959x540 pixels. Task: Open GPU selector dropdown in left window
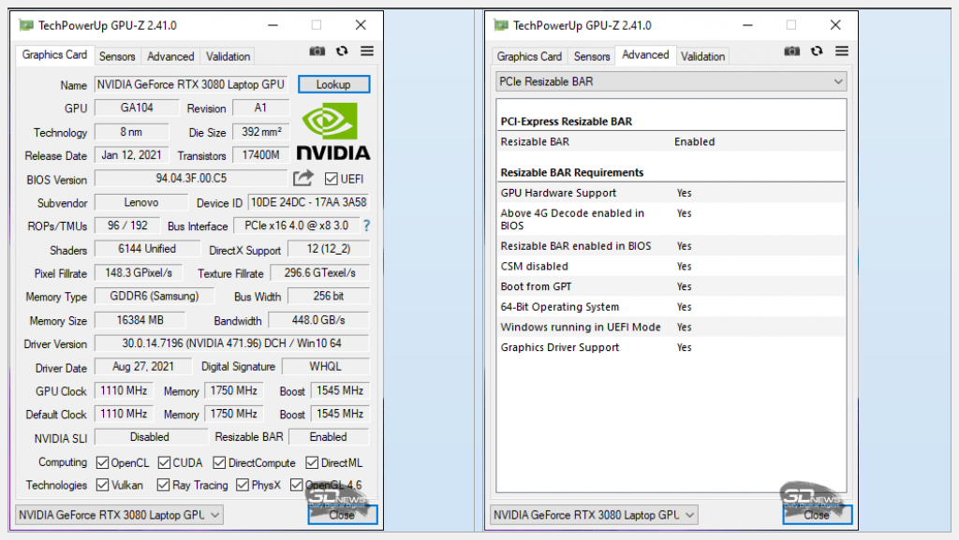click(x=119, y=515)
